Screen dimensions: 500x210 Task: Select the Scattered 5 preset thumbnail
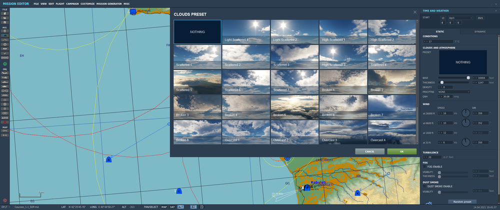tap(197, 82)
